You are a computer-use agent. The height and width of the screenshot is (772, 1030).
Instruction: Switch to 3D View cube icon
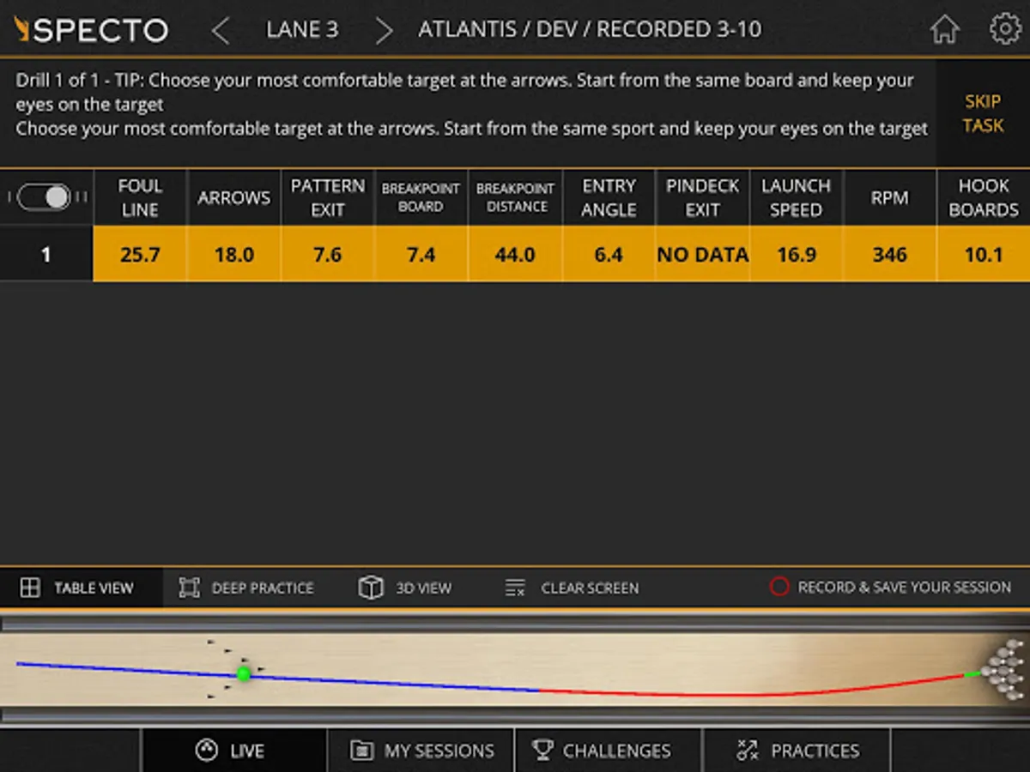point(370,588)
